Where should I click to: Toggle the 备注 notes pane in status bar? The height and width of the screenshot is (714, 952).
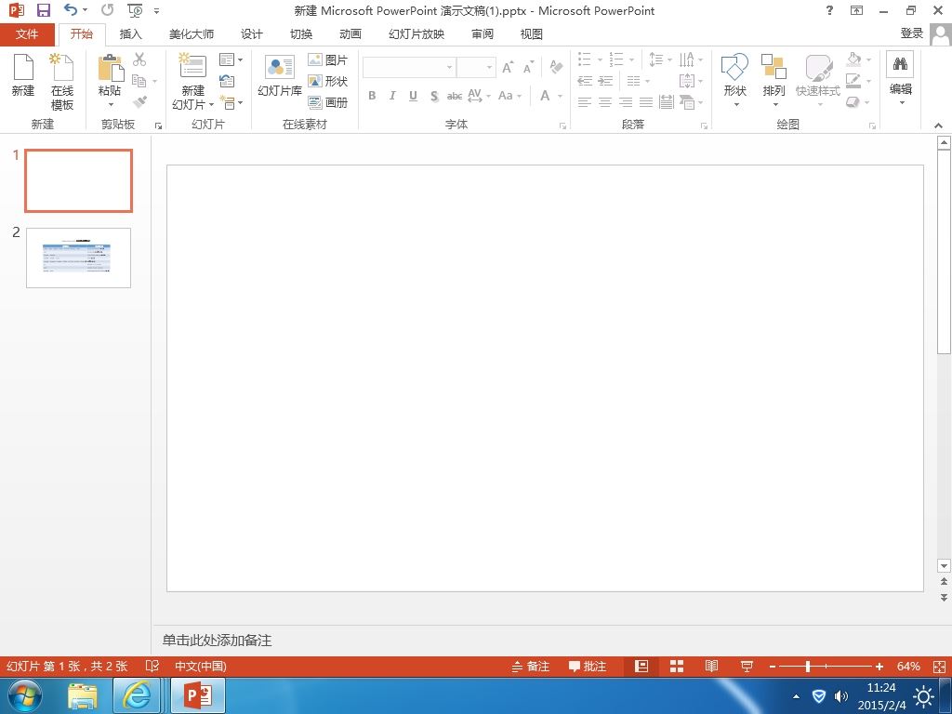(531, 666)
